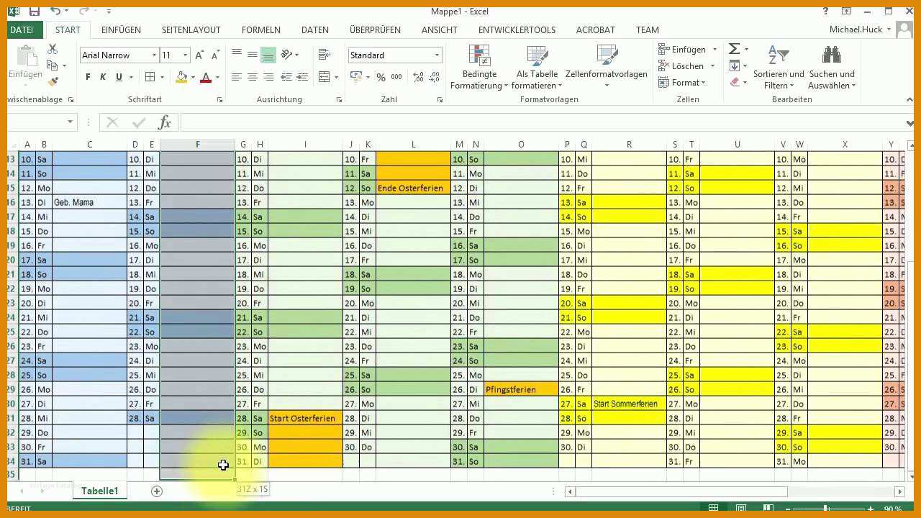Open the SEITENLAYOUT ribbon tab

pos(191,30)
